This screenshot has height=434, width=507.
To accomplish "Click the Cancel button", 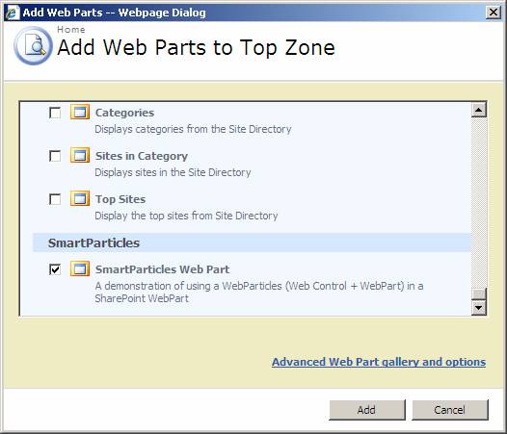I will pos(450,410).
